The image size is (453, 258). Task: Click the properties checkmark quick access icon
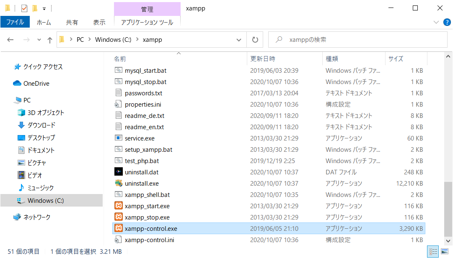click(x=24, y=8)
